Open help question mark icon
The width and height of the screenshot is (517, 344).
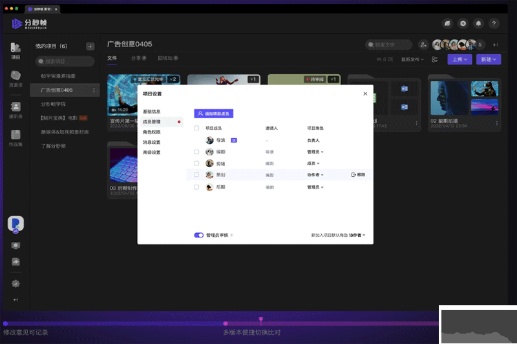(494, 23)
